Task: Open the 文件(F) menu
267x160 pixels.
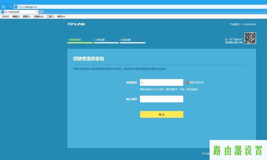Action: click(x=6, y=16)
